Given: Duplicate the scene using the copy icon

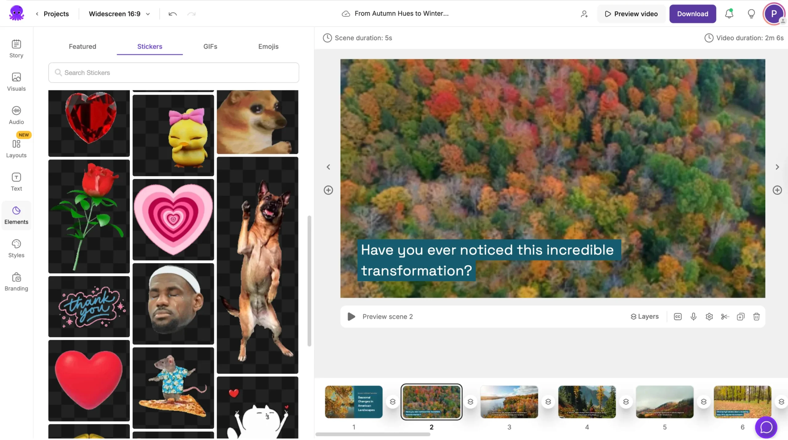Looking at the screenshot, I should (741, 317).
